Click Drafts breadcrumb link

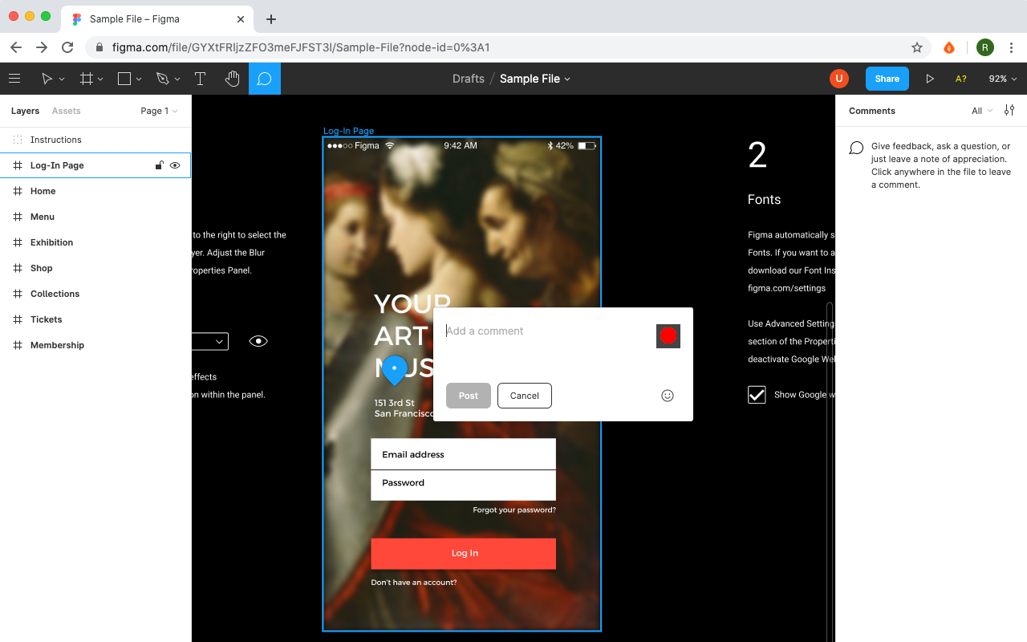[469, 79]
